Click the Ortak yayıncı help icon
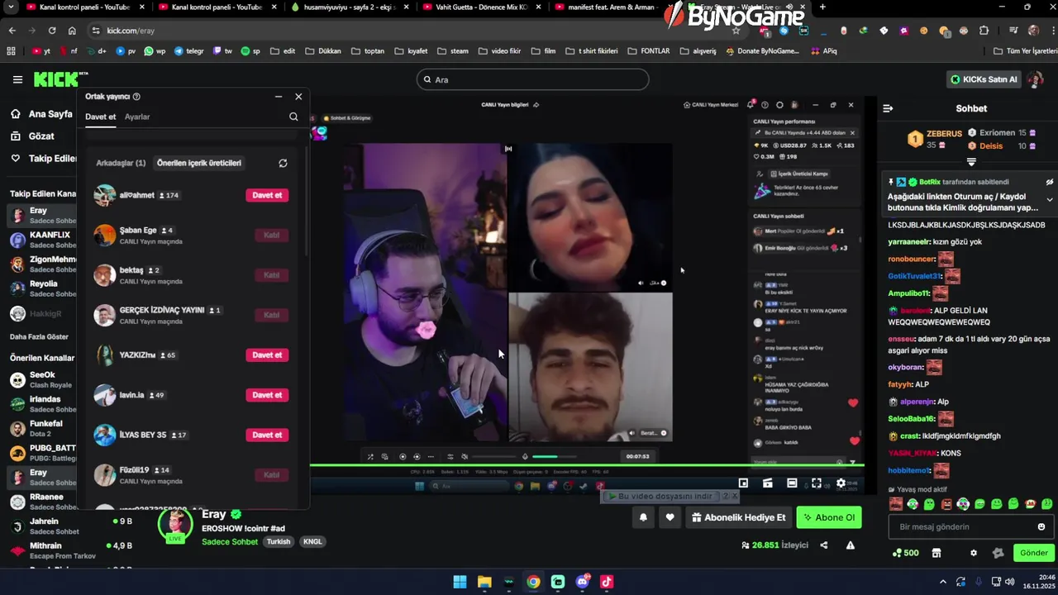 [136, 97]
